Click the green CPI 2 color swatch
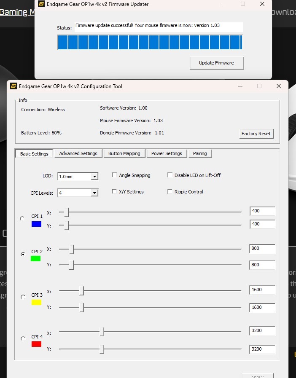Viewport: 296px width, 378px height. pyautogui.click(x=36, y=258)
